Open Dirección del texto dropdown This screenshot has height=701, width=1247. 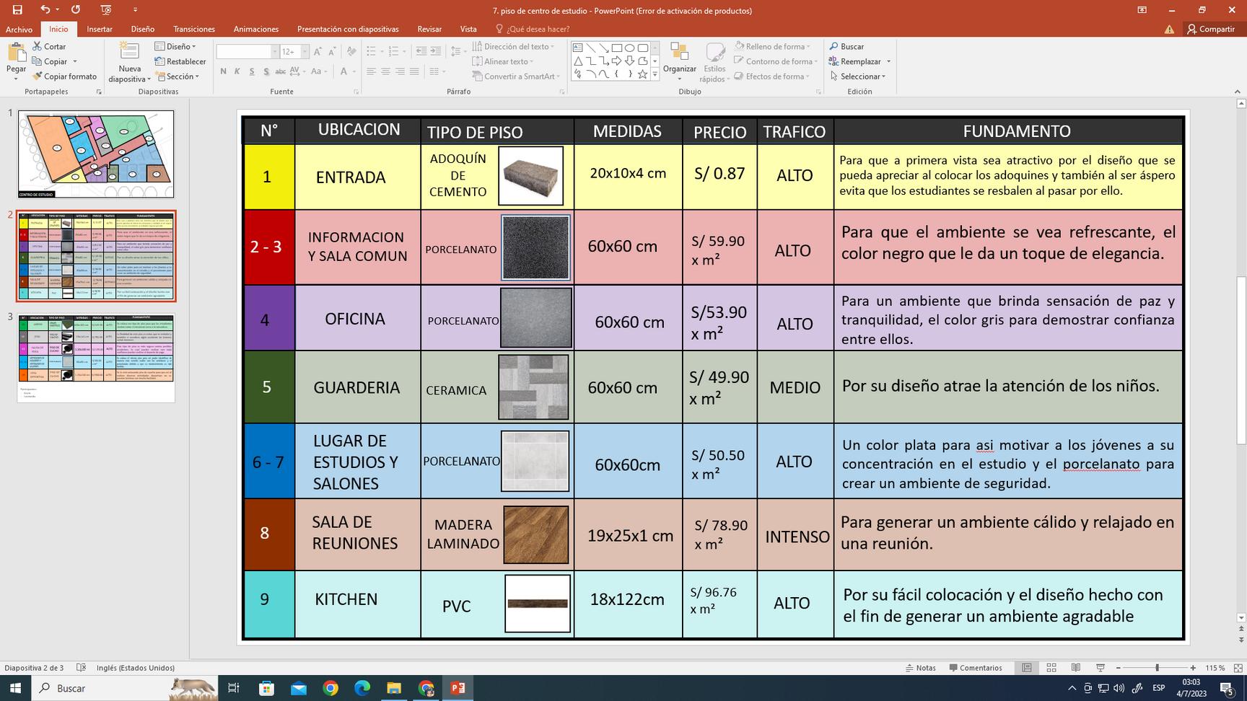tap(513, 46)
